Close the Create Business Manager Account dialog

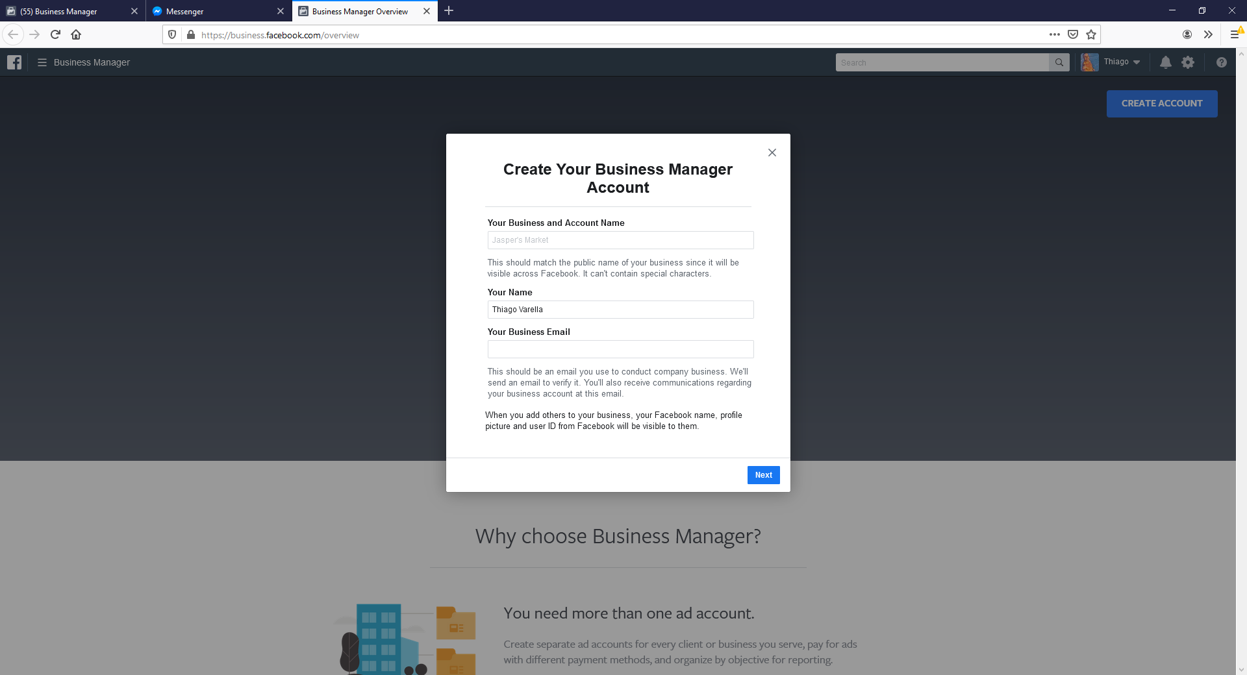[772, 153]
